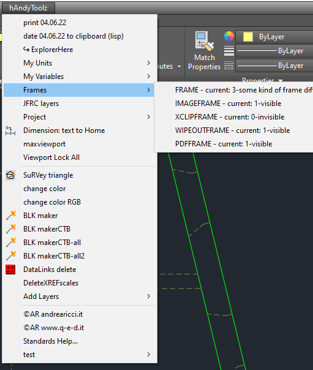
Task: Click the BLK maker wand icon
Action: [11, 216]
